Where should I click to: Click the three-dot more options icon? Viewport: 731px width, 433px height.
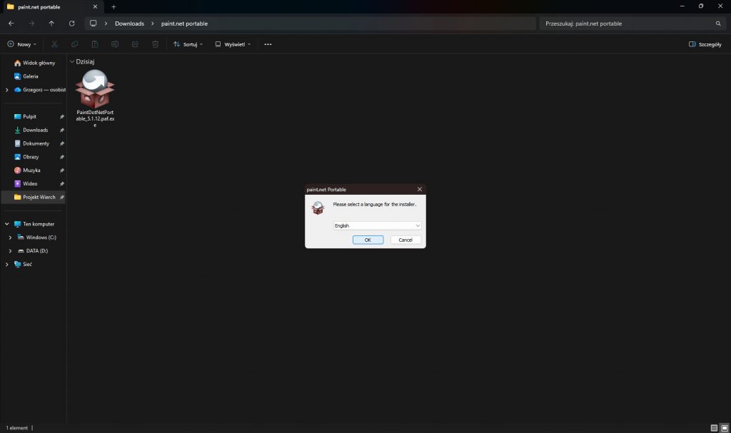click(x=268, y=44)
